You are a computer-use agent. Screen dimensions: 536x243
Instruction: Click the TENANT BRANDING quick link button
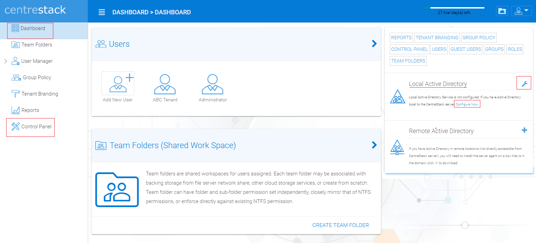pos(437,38)
